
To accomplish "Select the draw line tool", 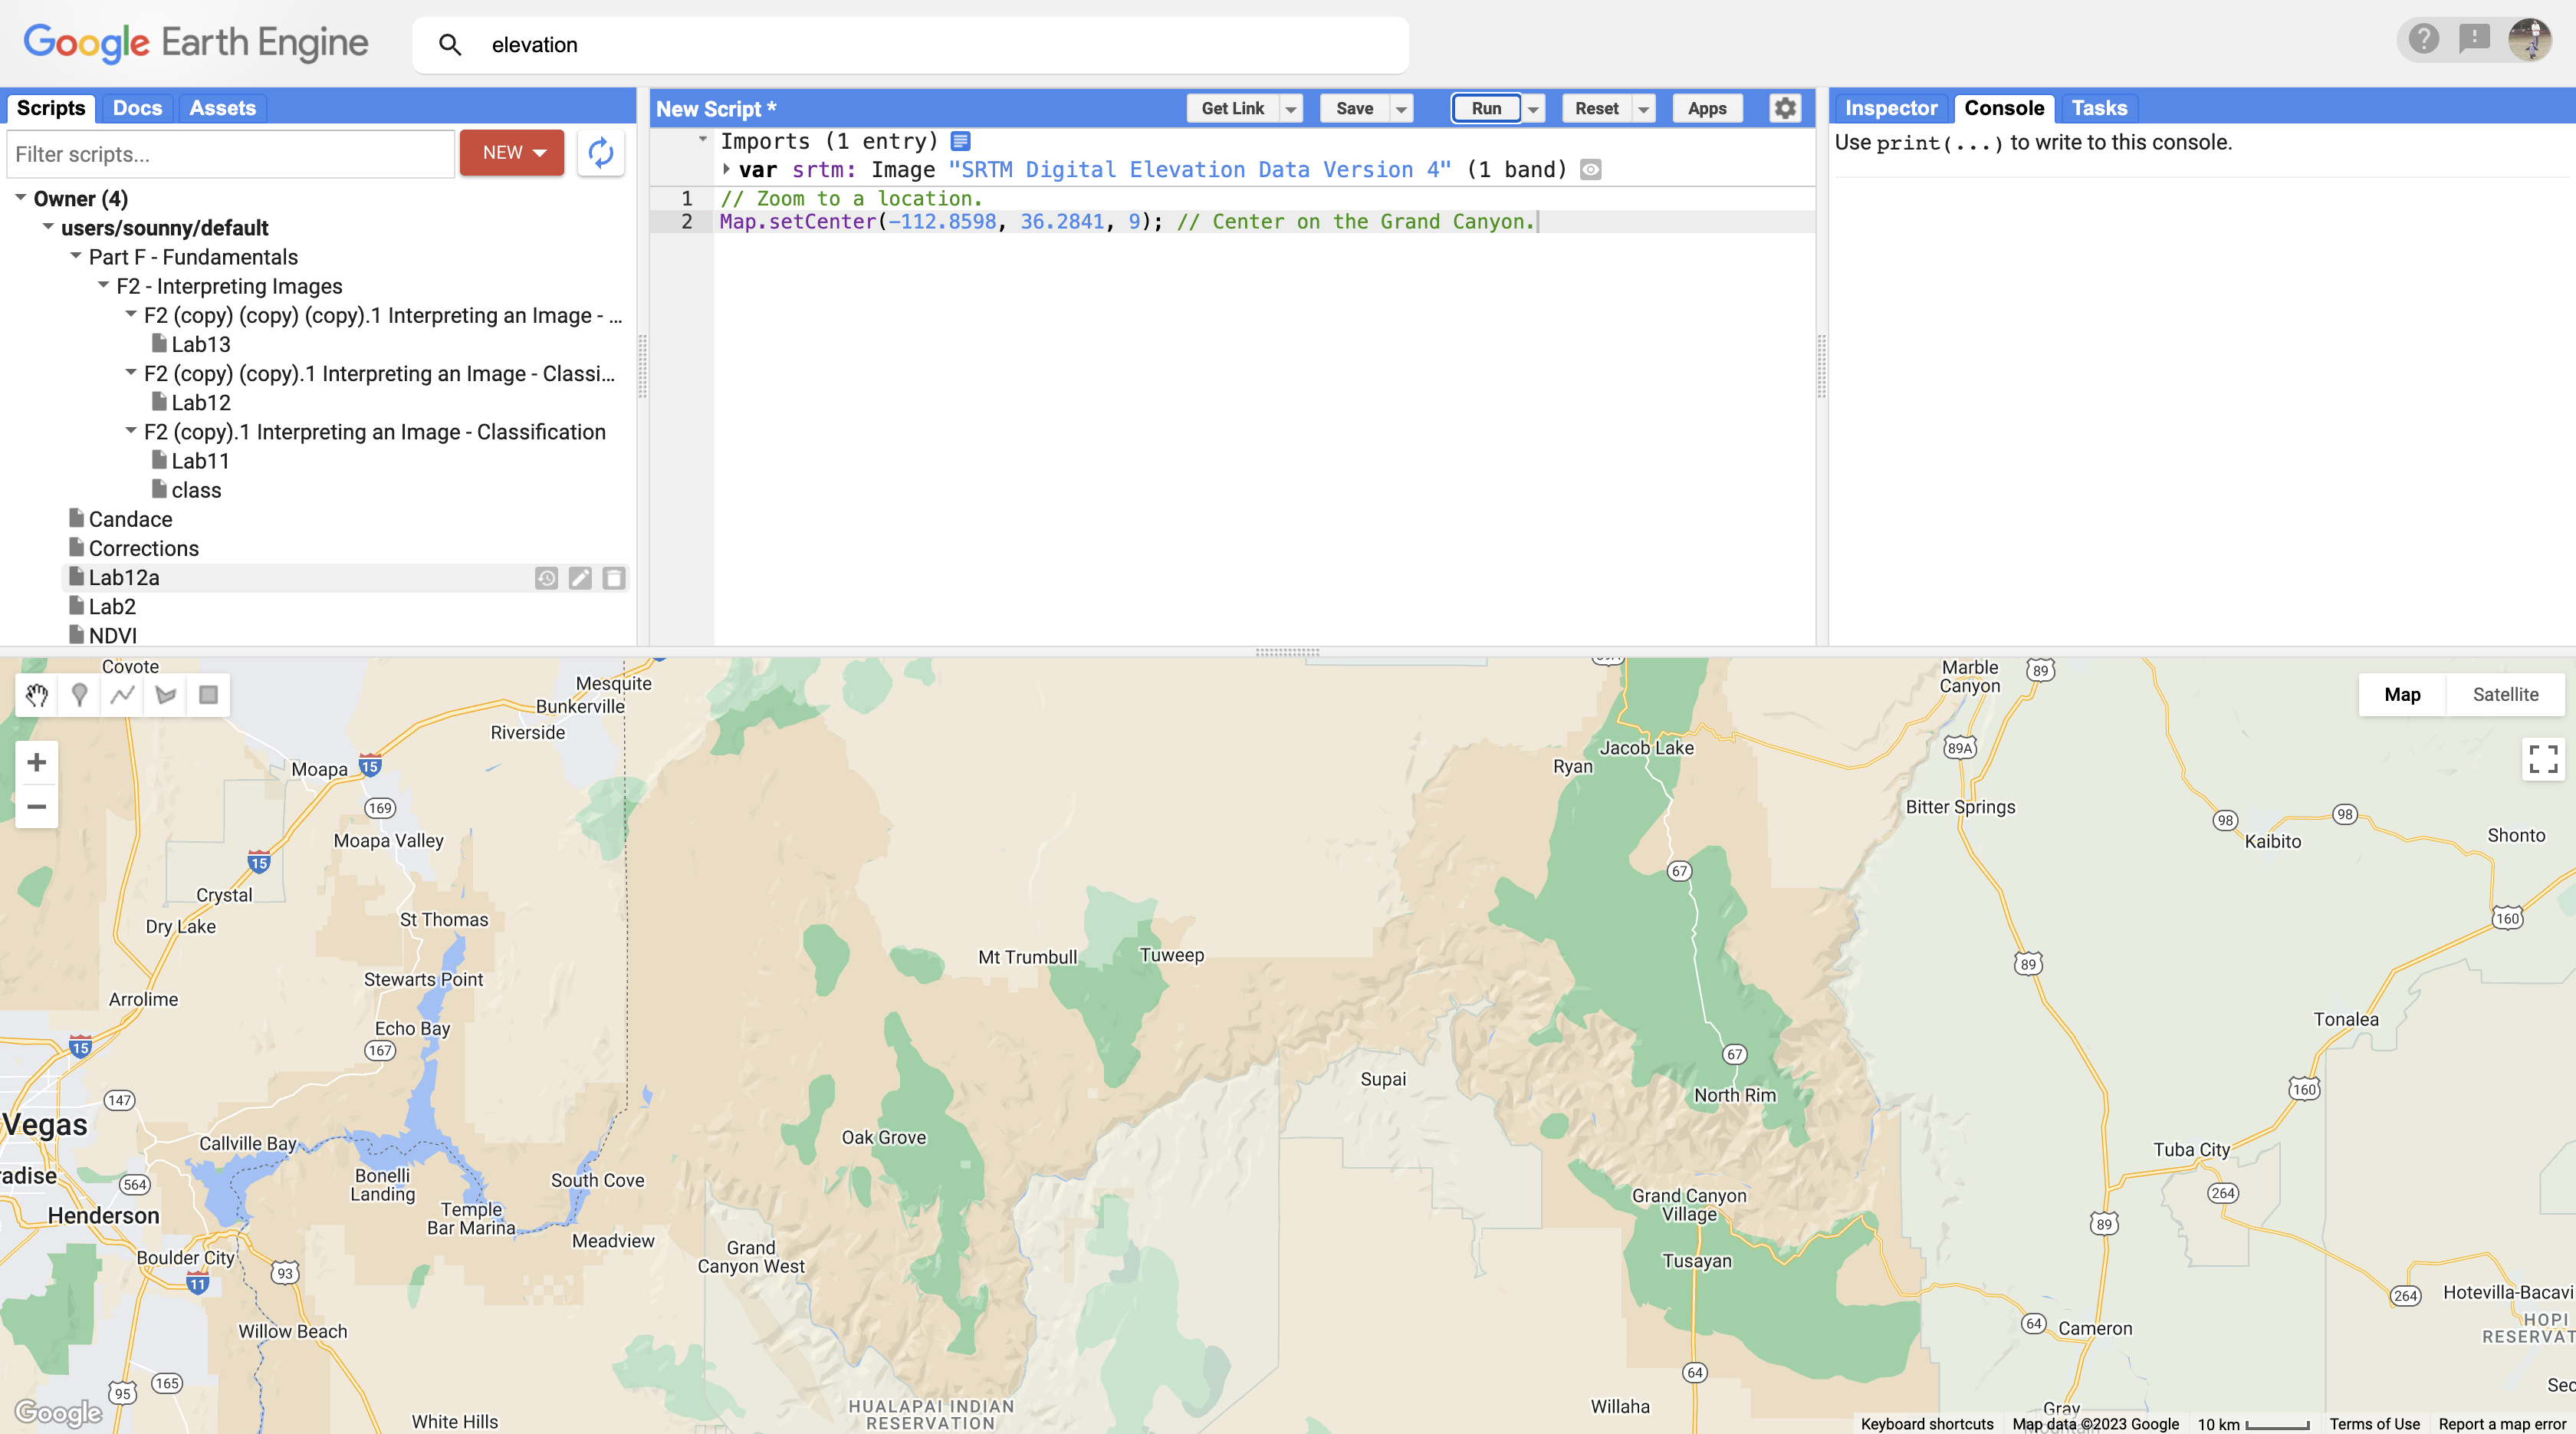I will point(122,695).
